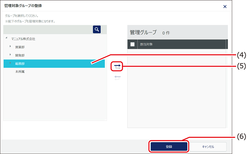Focus the group search input field
This screenshot has height=154, width=247.
(48, 29)
